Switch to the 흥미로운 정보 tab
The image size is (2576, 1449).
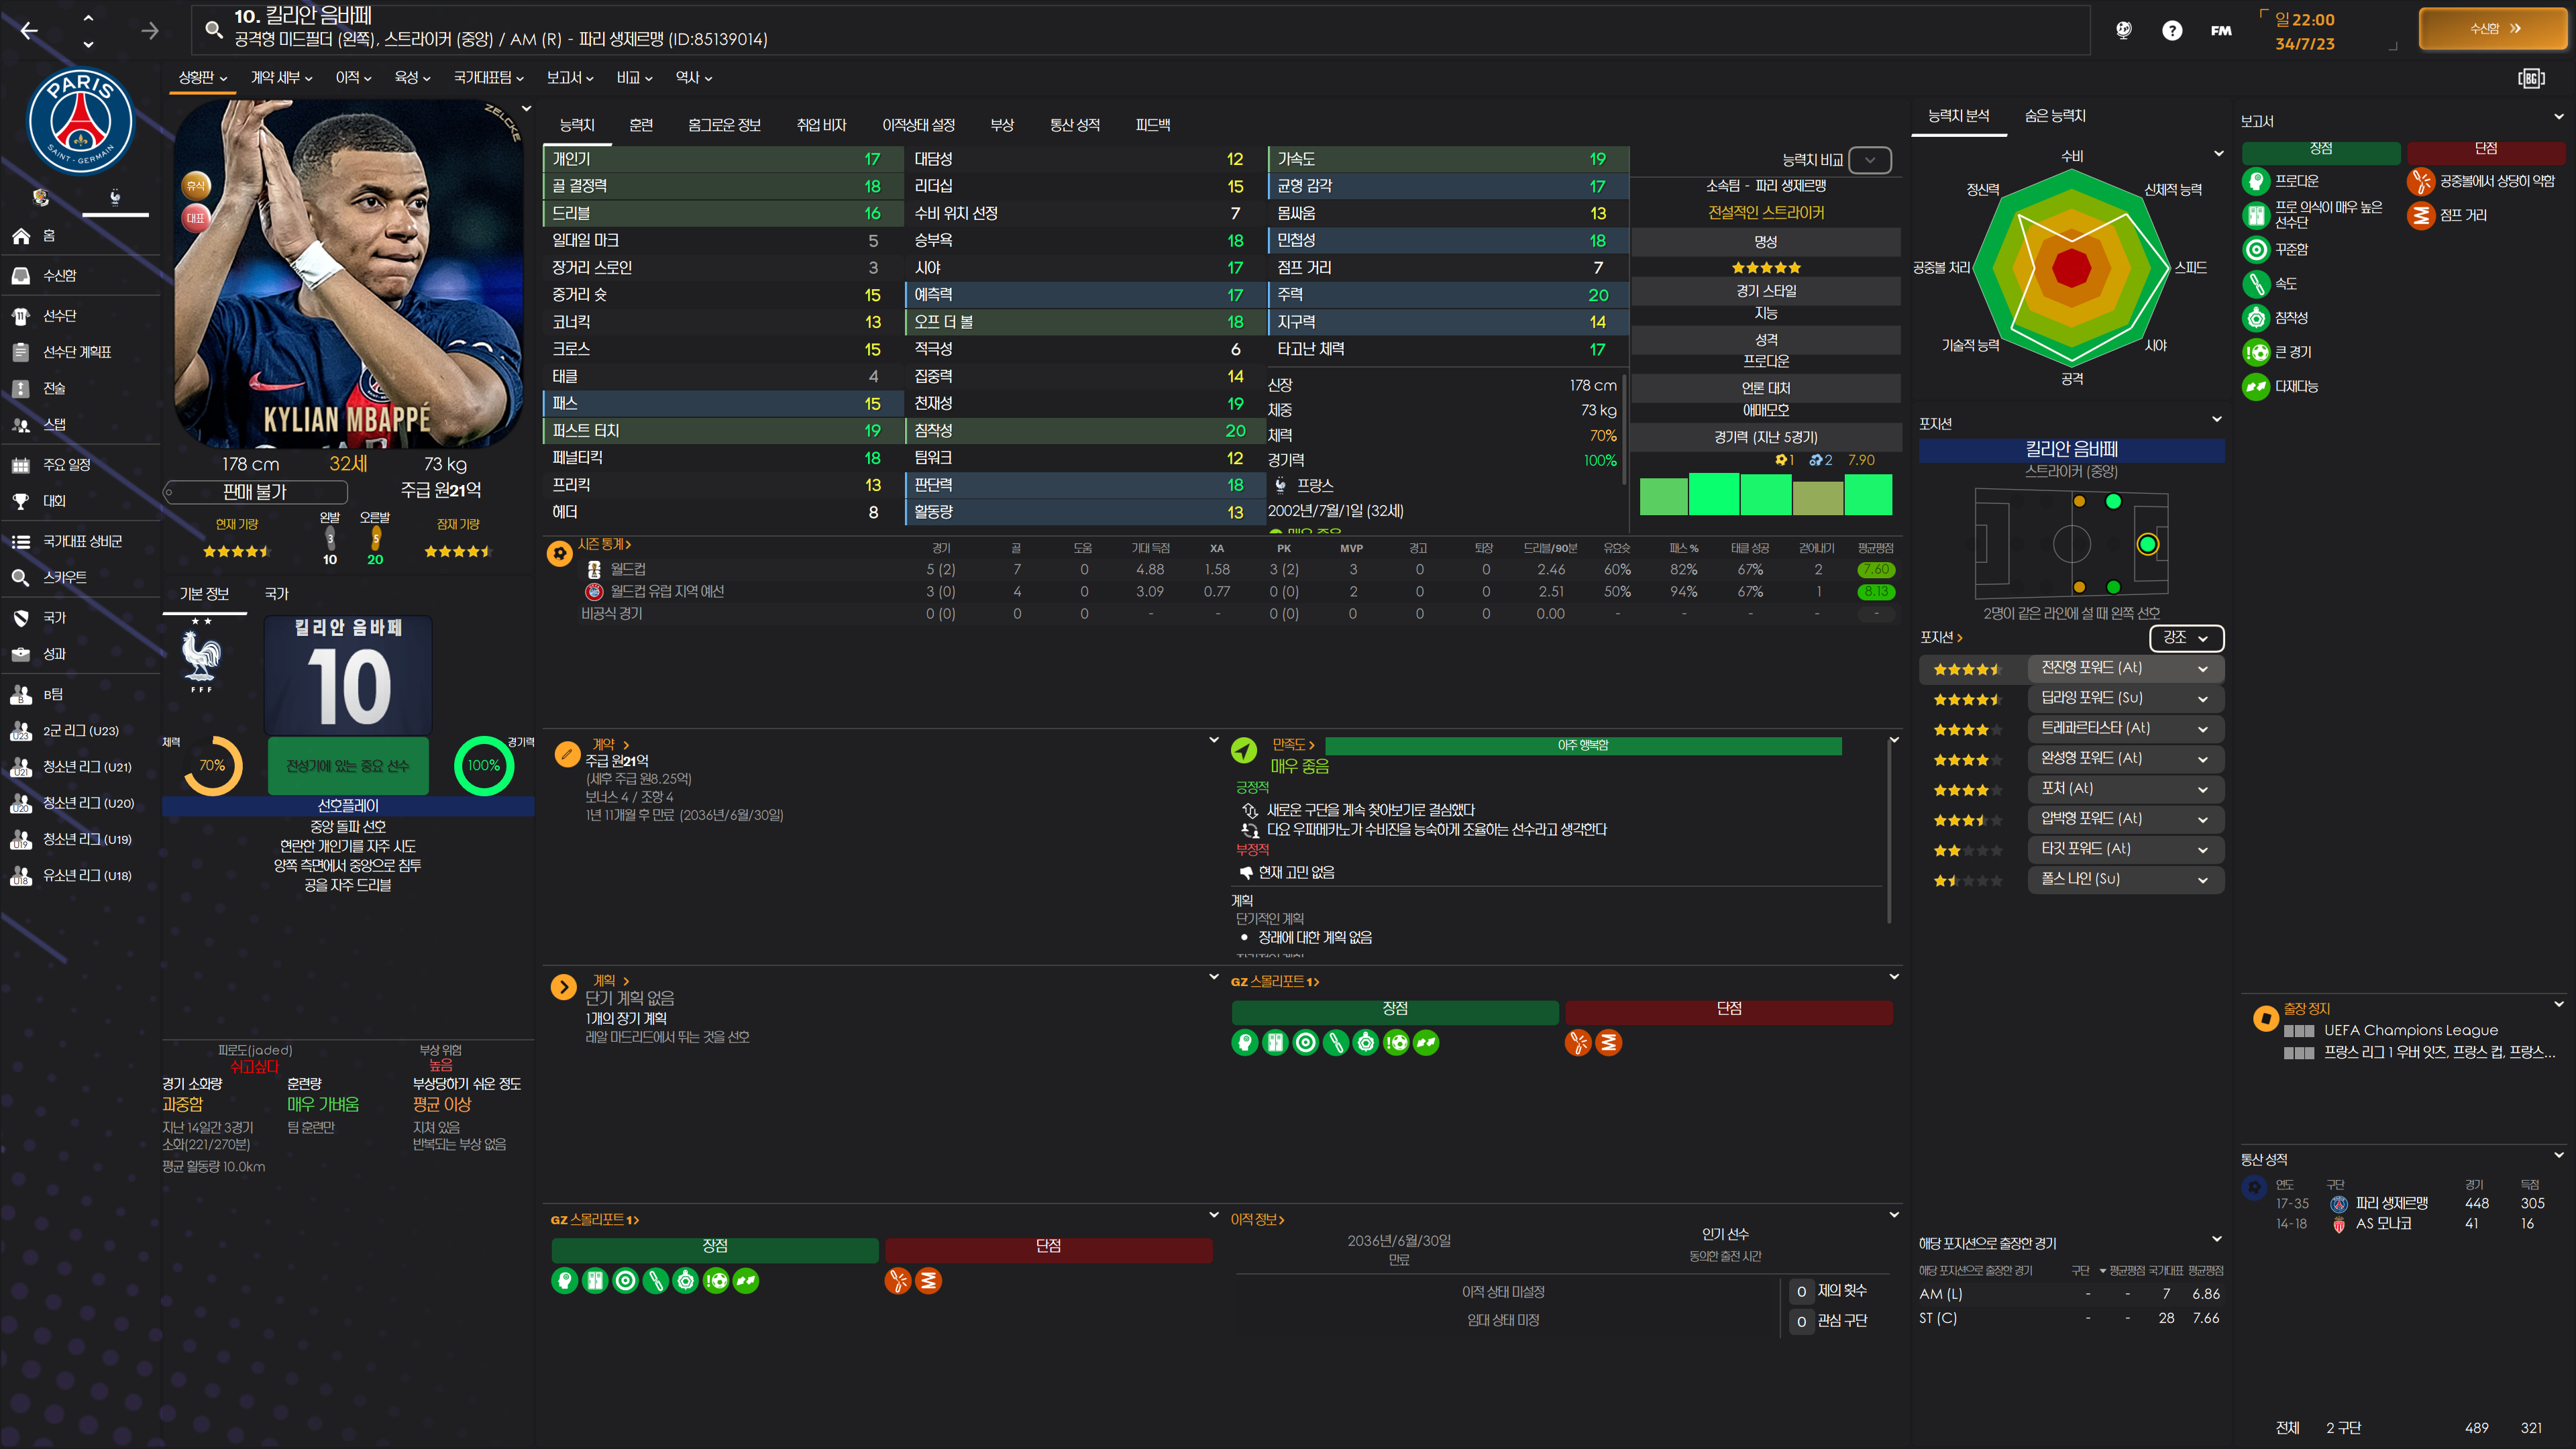pos(724,125)
